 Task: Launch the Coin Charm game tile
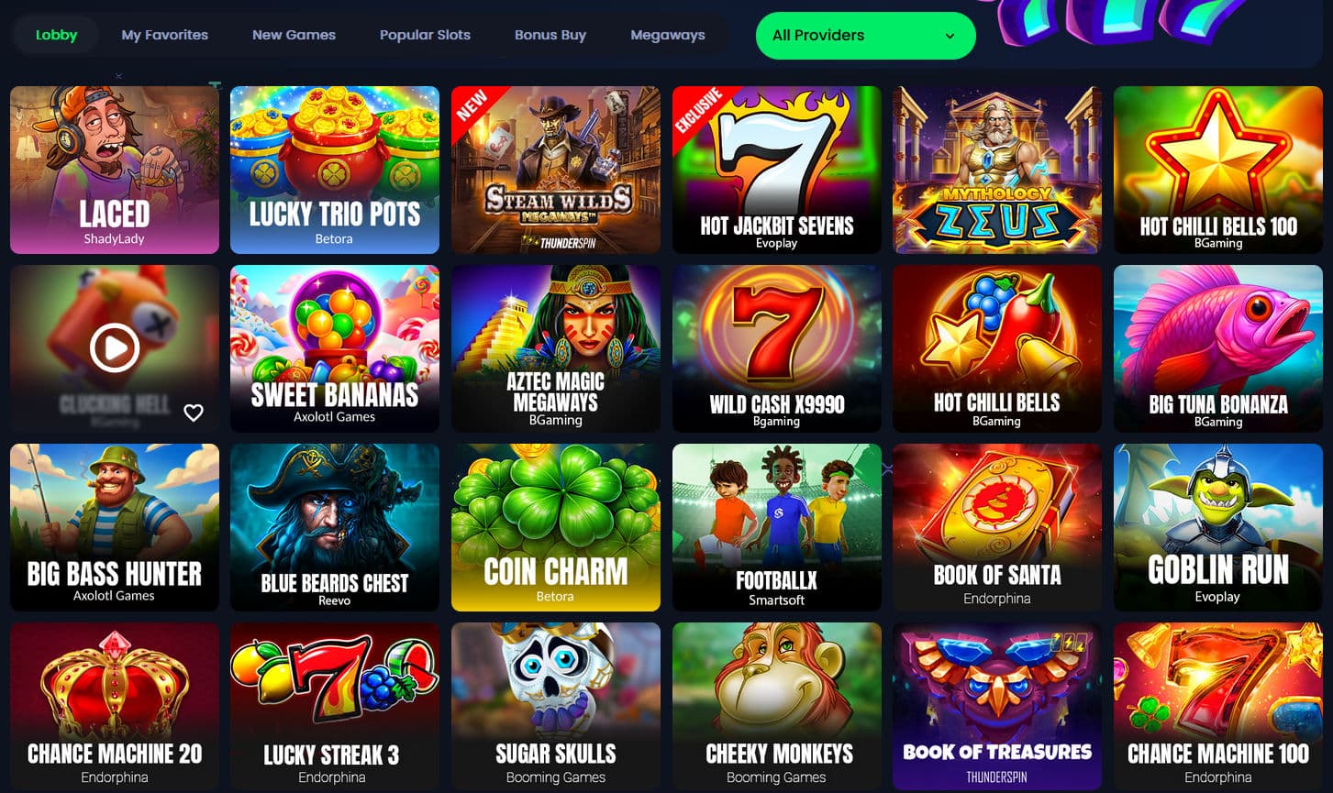point(556,527)
